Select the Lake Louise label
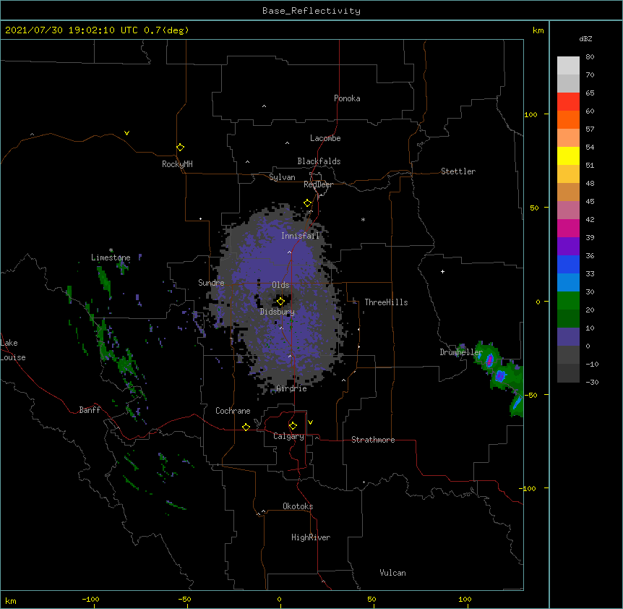Screen dimensions: 623x609 [13, 350]
